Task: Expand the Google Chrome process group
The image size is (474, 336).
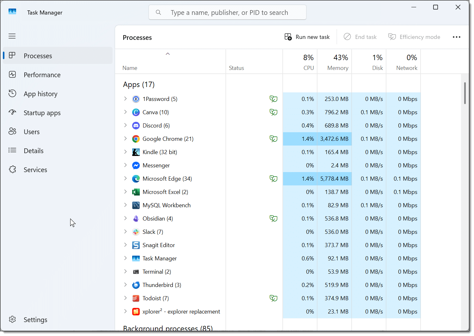Action: (126, 139)
